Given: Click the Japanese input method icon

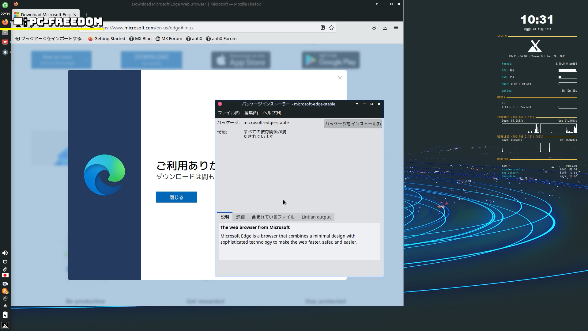Looking at the screenshot, I should click(5, 291).
